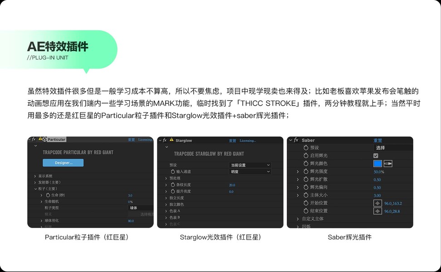Select the Starglow effect name label
This screenshot has height=272, width=441.
coord(184,141)
